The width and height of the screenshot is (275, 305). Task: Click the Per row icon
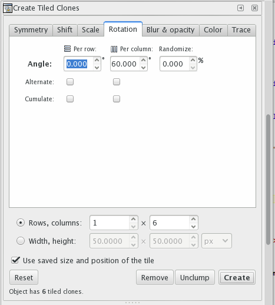click(x=67, y=48)
